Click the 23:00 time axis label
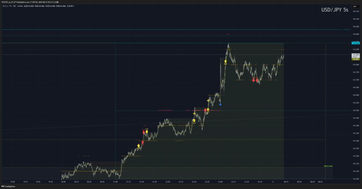 click(x=220, y=182)
